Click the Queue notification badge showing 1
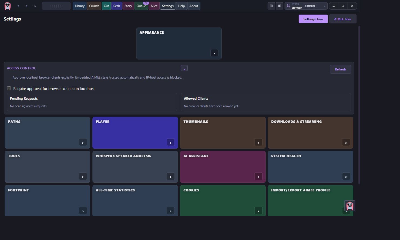 [x=146, y=3]
